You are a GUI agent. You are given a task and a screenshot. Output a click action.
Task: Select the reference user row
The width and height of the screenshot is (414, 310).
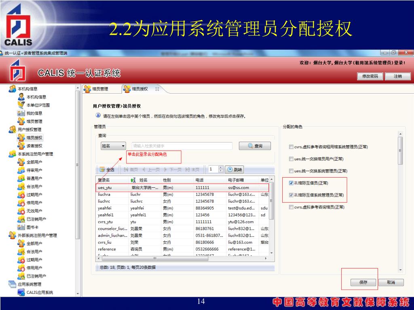click(182, 249)
